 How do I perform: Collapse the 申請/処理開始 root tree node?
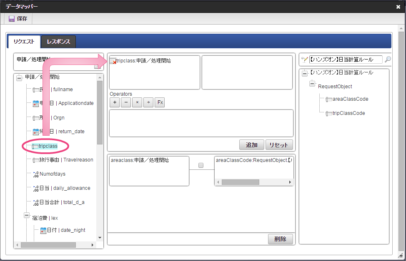pos(19,77)
